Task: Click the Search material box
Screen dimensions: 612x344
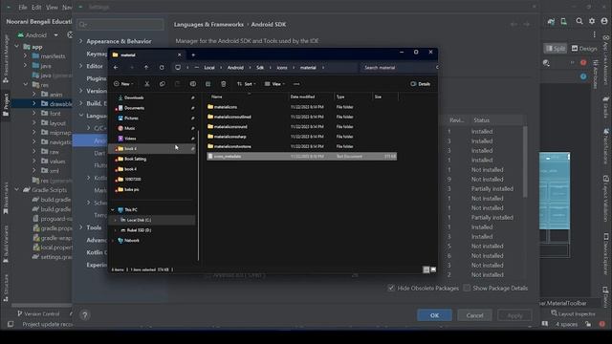Action: 397,68
